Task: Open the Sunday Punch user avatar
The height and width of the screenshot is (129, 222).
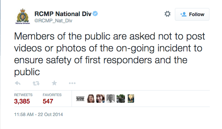Action: pyautogui.click(x=80, y=99)
